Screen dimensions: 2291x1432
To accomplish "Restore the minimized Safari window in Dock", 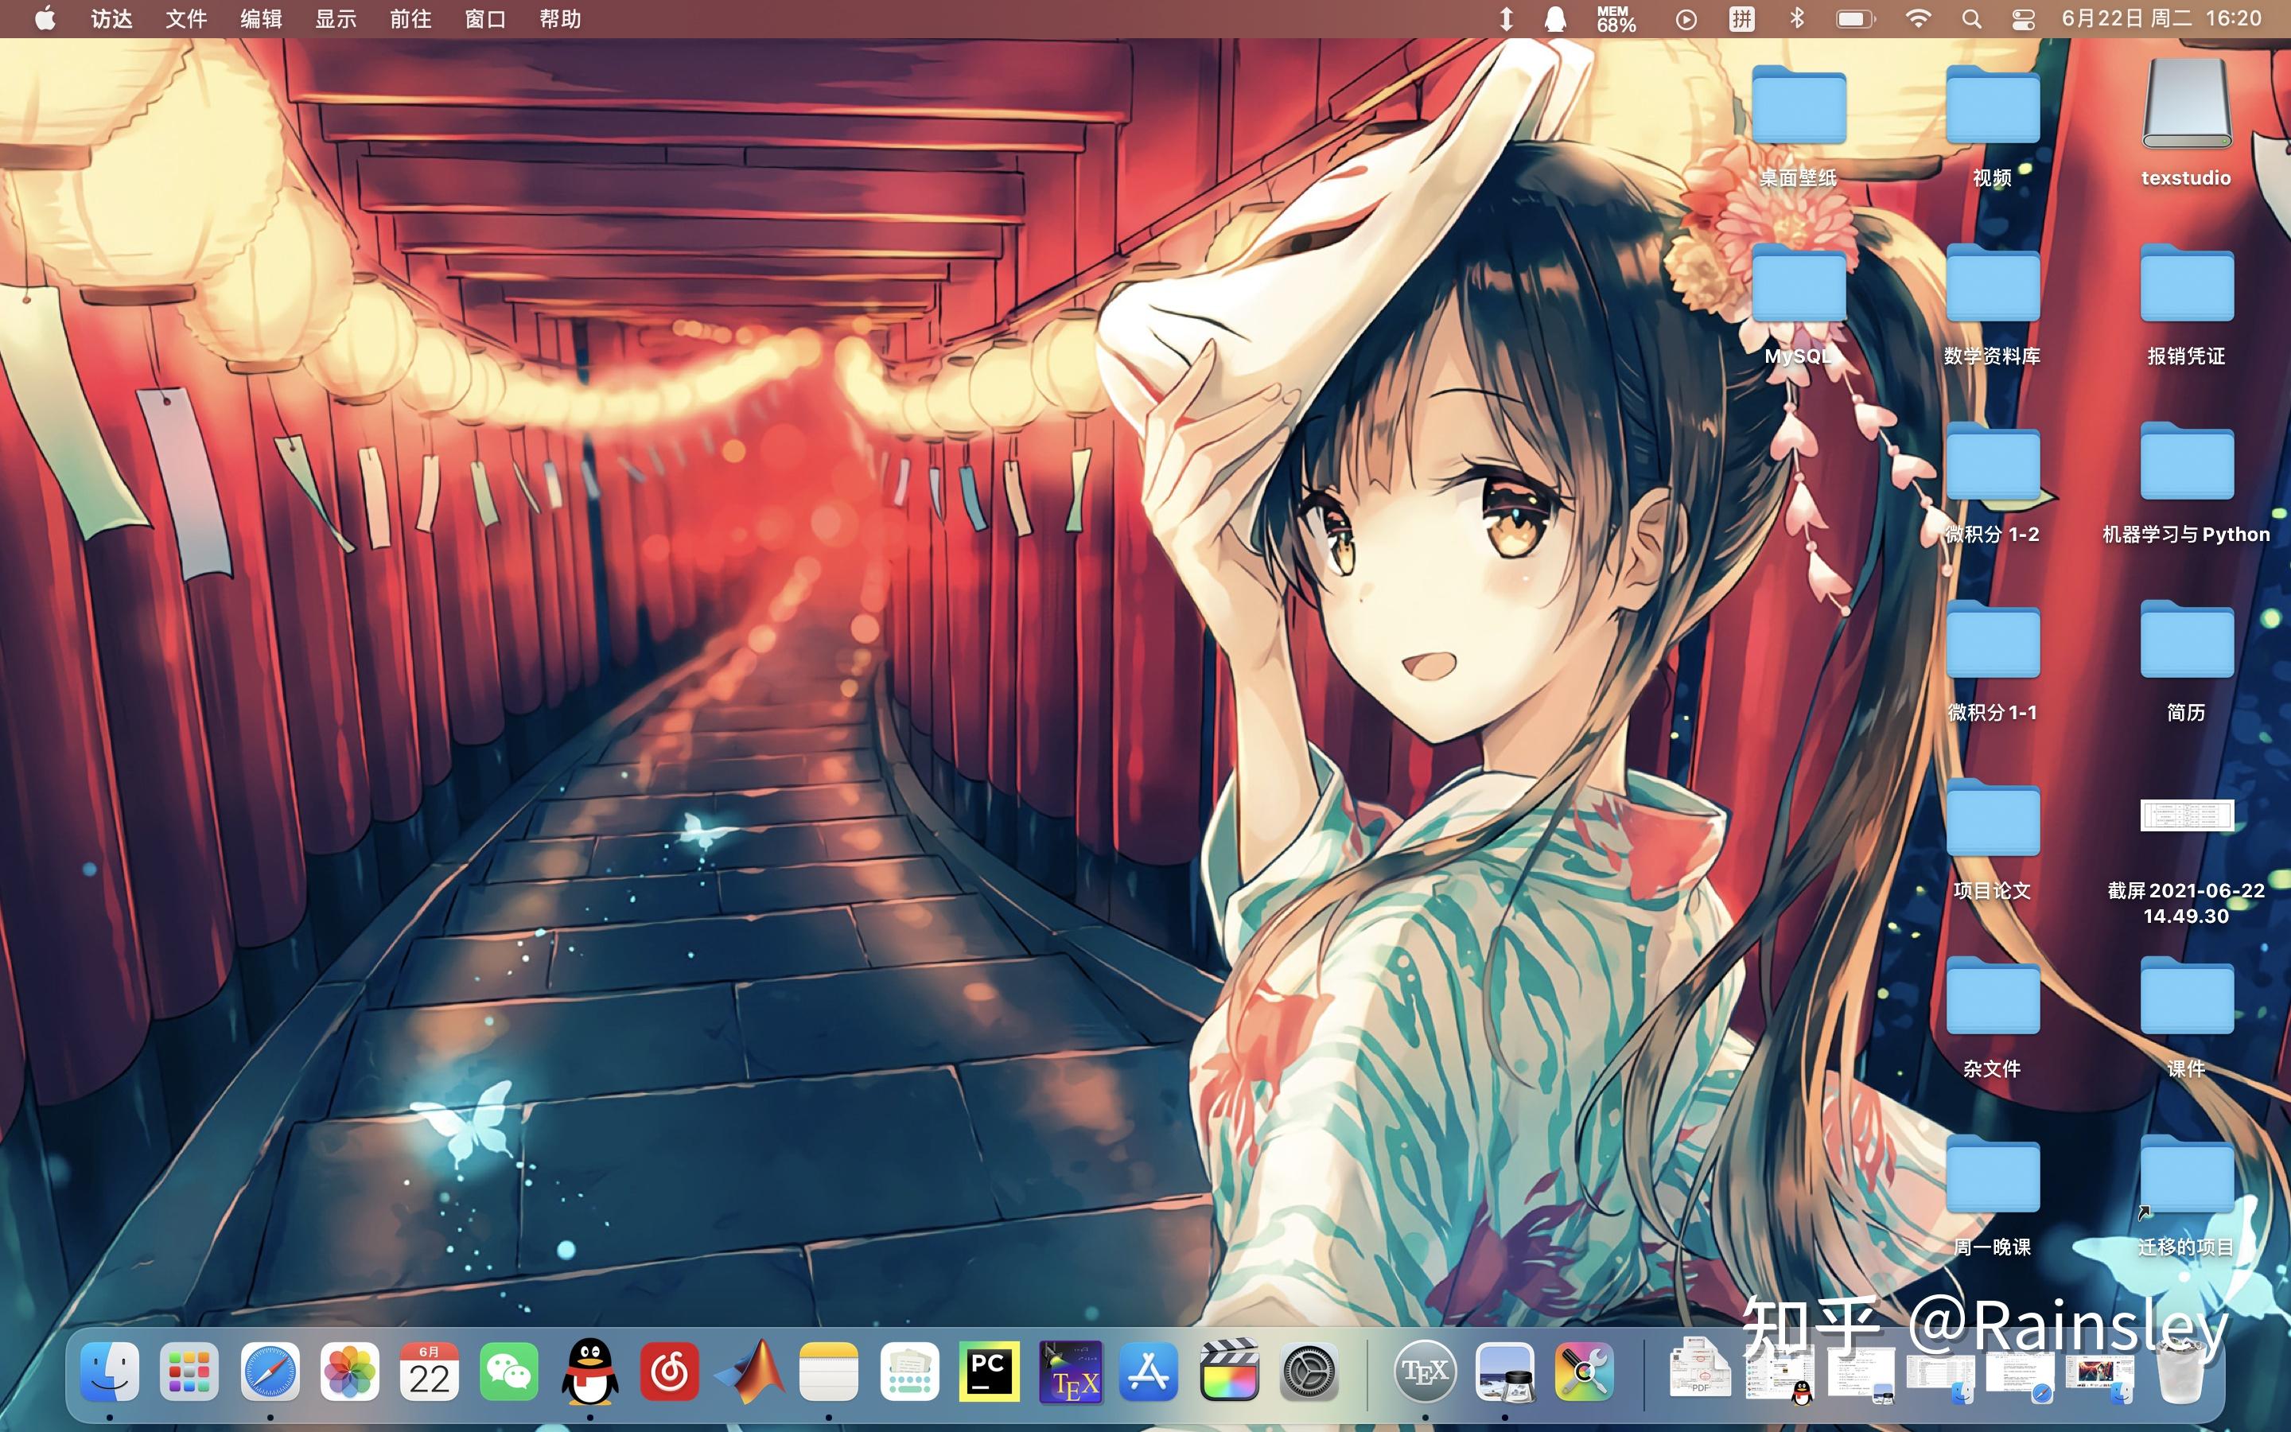I will (2019, 1376).
